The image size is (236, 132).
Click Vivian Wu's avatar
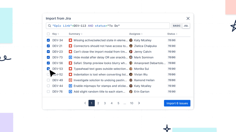131,75
